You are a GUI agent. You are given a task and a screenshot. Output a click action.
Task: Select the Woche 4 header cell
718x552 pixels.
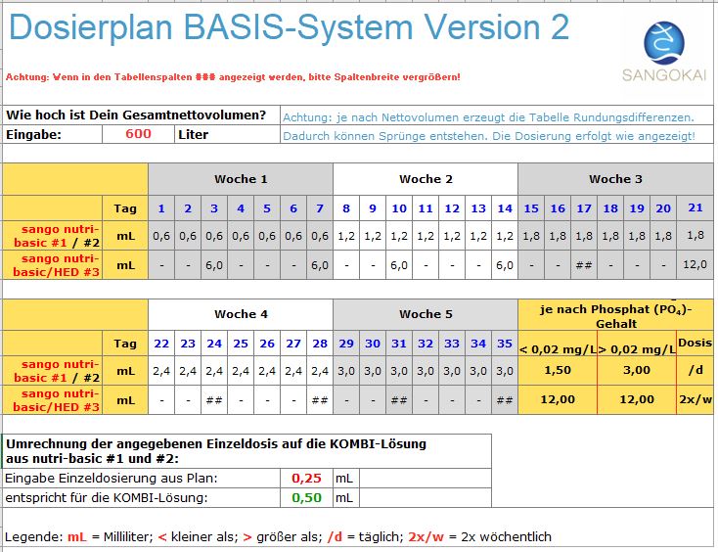tap(241, 314)
